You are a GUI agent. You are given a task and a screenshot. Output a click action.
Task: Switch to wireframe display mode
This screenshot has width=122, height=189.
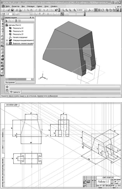[x=107, y=10]
